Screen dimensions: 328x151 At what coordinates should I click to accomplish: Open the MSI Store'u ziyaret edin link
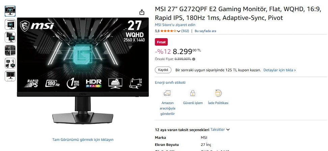pyautogui.click(x=175, y=25)
